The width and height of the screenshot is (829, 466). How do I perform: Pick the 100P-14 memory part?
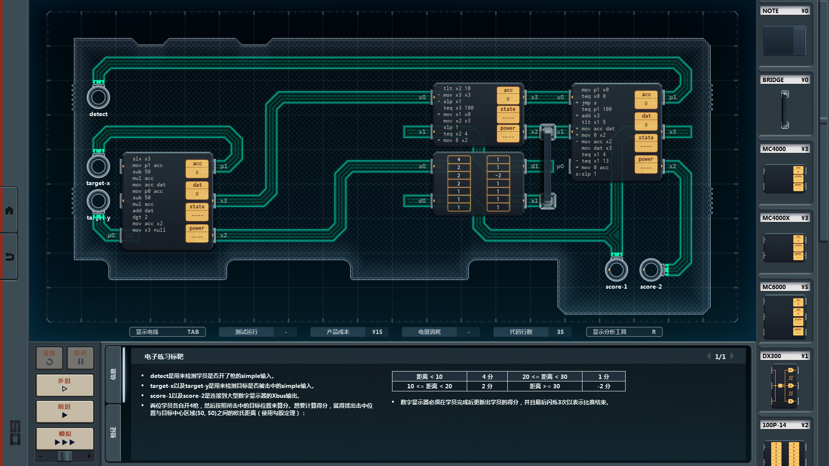[x=785, y=453]
